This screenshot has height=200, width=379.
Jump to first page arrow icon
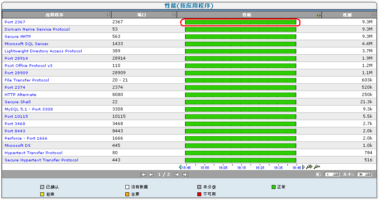point(143,174)
